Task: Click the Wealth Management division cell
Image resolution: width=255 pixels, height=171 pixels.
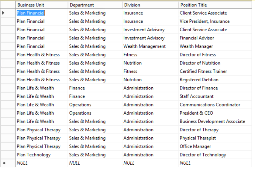Action: (x=144, y=46)
